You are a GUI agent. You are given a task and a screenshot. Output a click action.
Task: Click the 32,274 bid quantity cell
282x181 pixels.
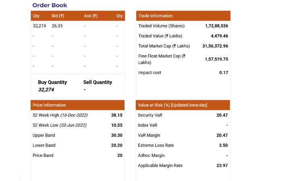39,26
